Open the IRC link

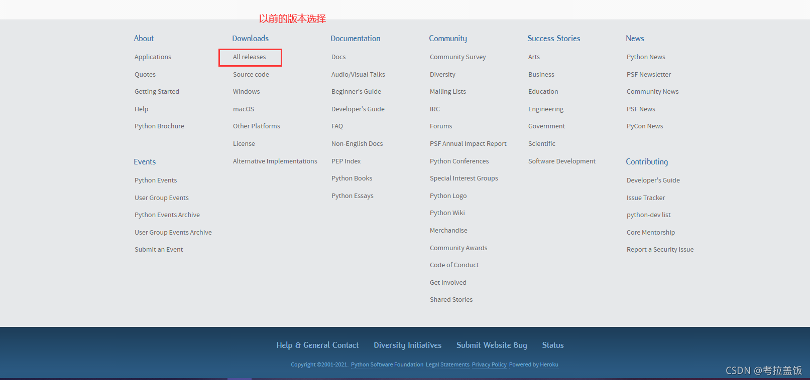(435, 109)
